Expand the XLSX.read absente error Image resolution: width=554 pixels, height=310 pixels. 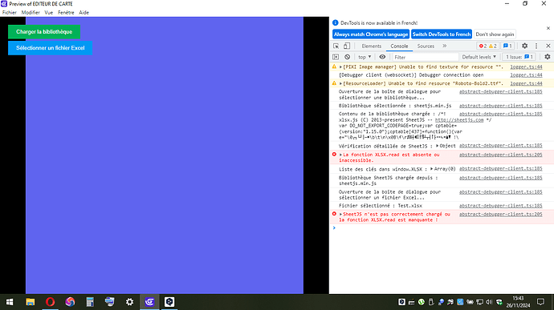340,155
